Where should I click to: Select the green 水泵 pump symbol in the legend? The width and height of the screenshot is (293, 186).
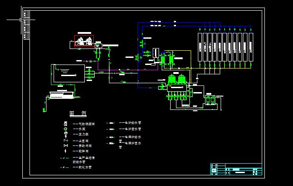click(x=65, y=129)
